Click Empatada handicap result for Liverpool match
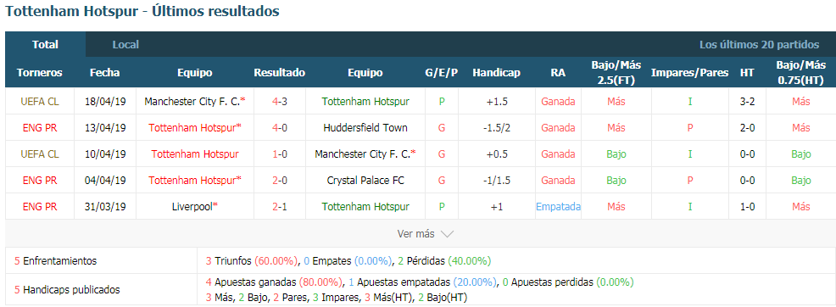Image resolution: width=836 pixels, height=307 pixels. point(558,206)
